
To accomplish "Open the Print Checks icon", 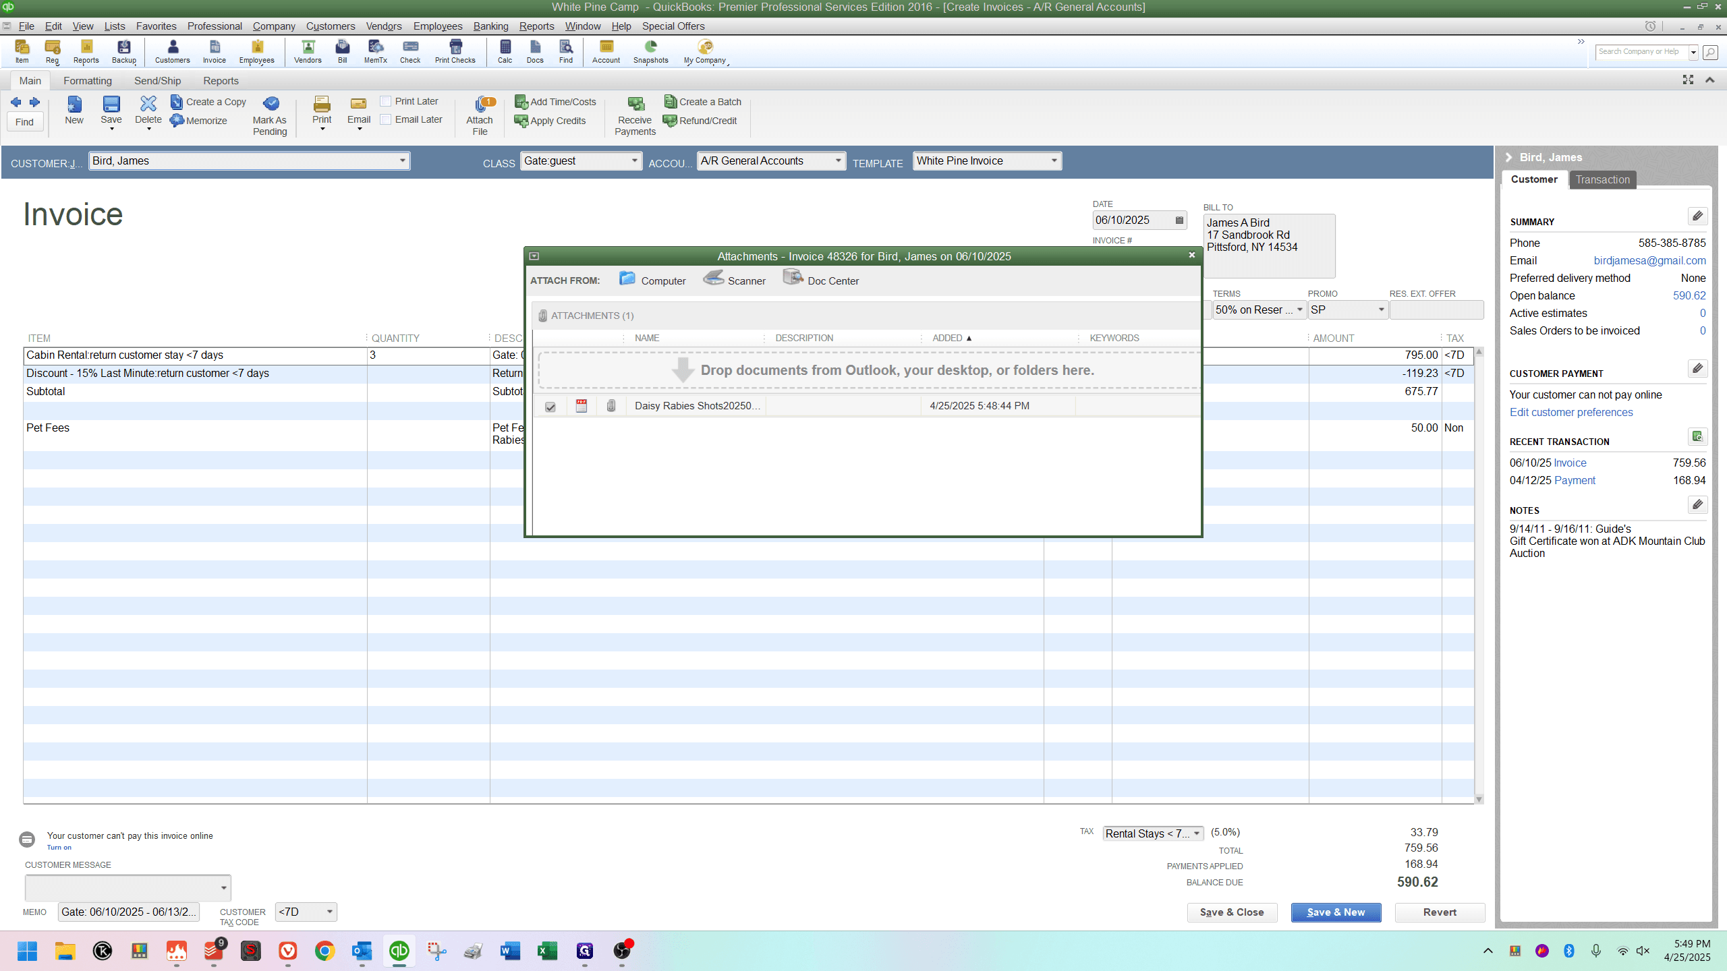I will coord(455,51).
